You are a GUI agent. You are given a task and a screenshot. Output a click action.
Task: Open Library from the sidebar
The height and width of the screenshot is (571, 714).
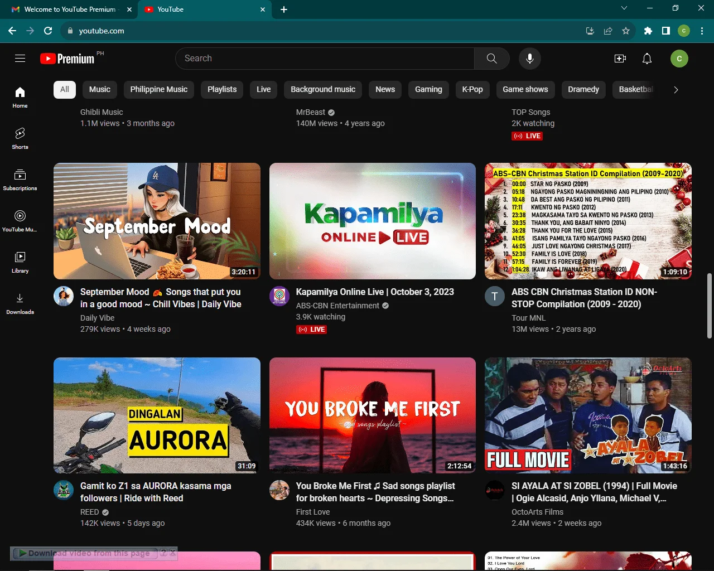pos(20,262)
